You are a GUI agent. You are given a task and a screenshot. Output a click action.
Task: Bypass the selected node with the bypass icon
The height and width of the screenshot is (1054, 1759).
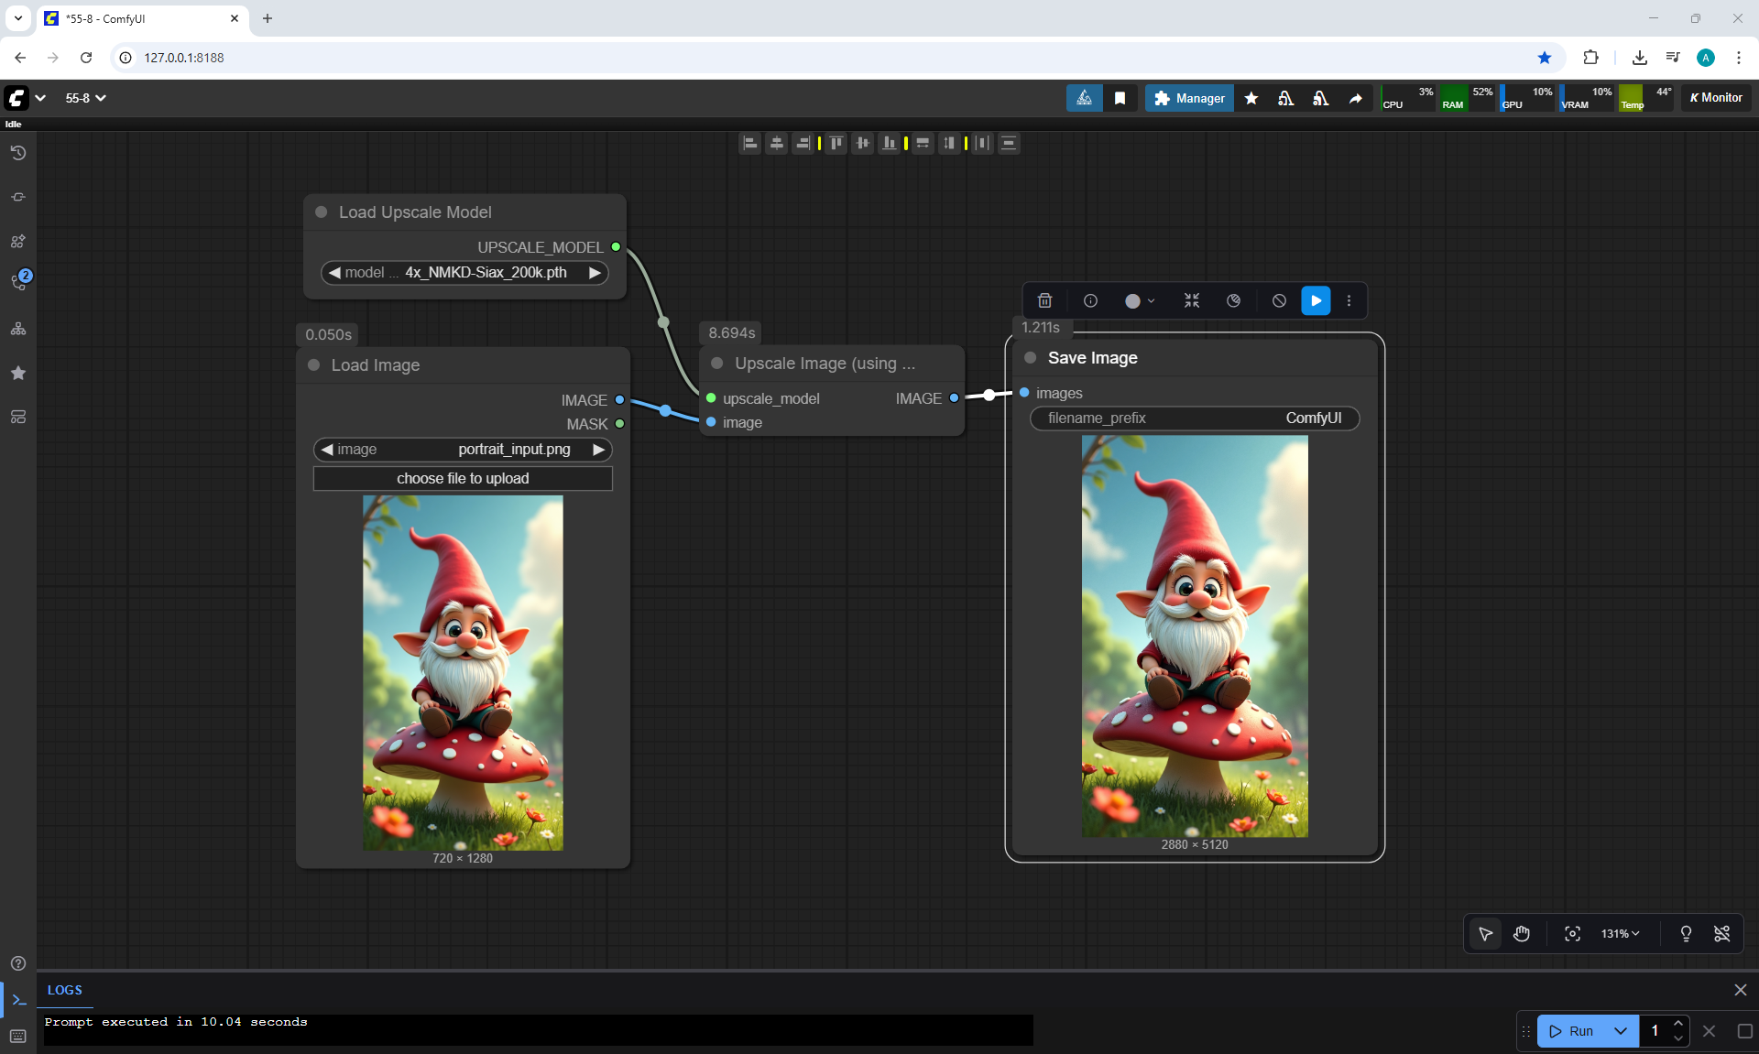[1279, 300]
